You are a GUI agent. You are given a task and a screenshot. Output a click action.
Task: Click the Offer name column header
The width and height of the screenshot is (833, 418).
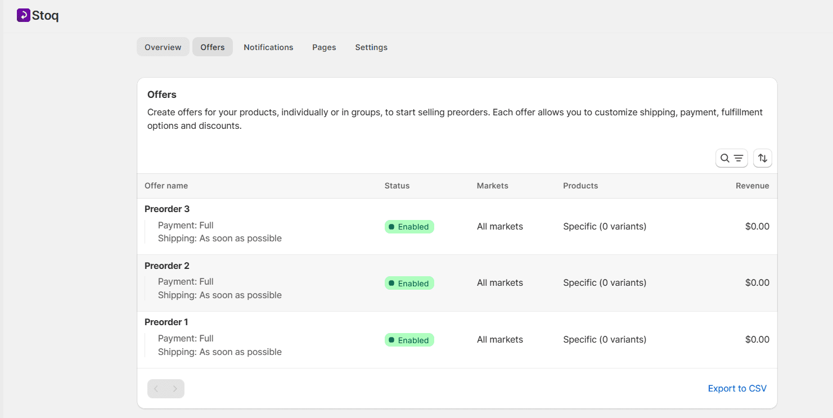(166, 186)
